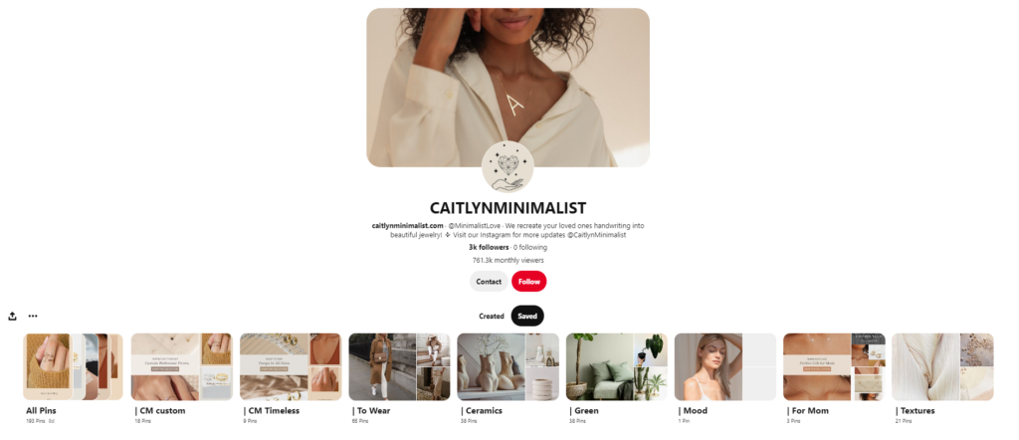Open the three-dot more options menu
The image size is (1019, 440).
[33, 317]
